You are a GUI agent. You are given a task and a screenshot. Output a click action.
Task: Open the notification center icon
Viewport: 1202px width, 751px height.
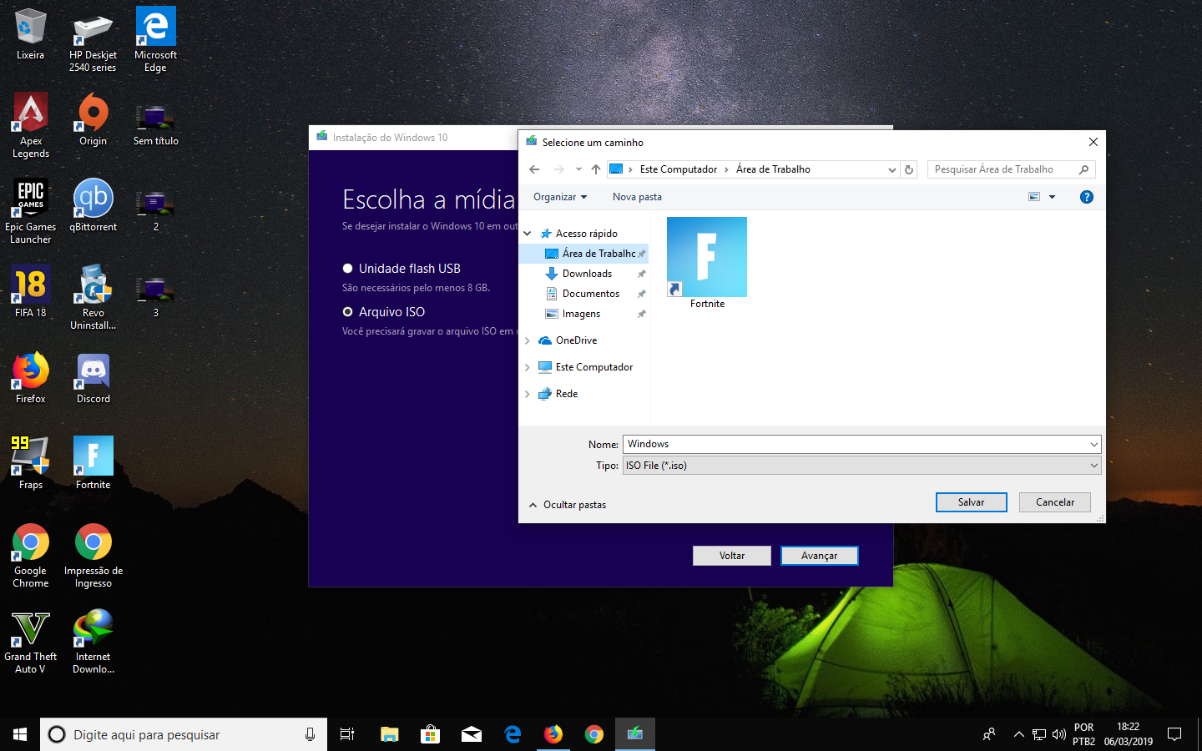tap(1174, 734)
